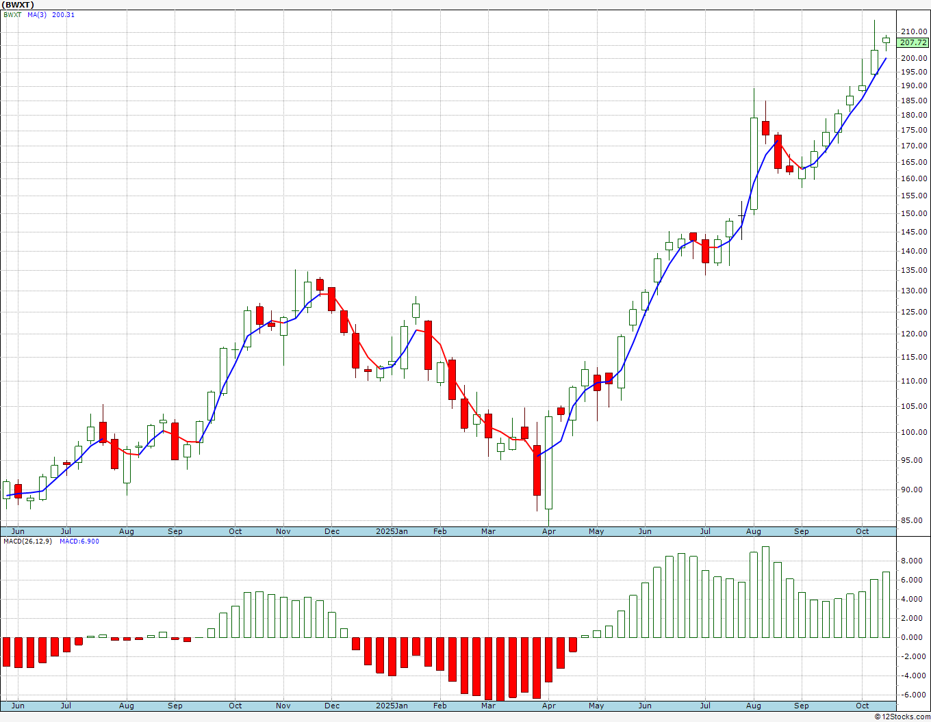Select the 6.000 MACD axis label

(x=913, y=580)
